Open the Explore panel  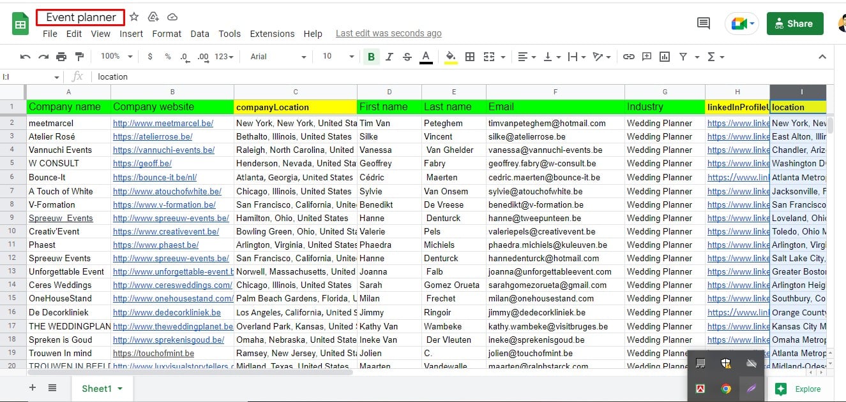797,388
